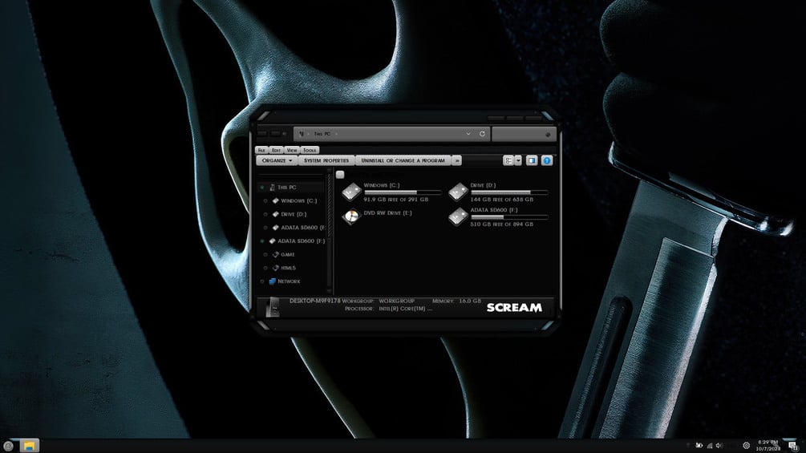806x453 pixels.
Task: Open the notification center icon
Action: (x=793, y=446)
